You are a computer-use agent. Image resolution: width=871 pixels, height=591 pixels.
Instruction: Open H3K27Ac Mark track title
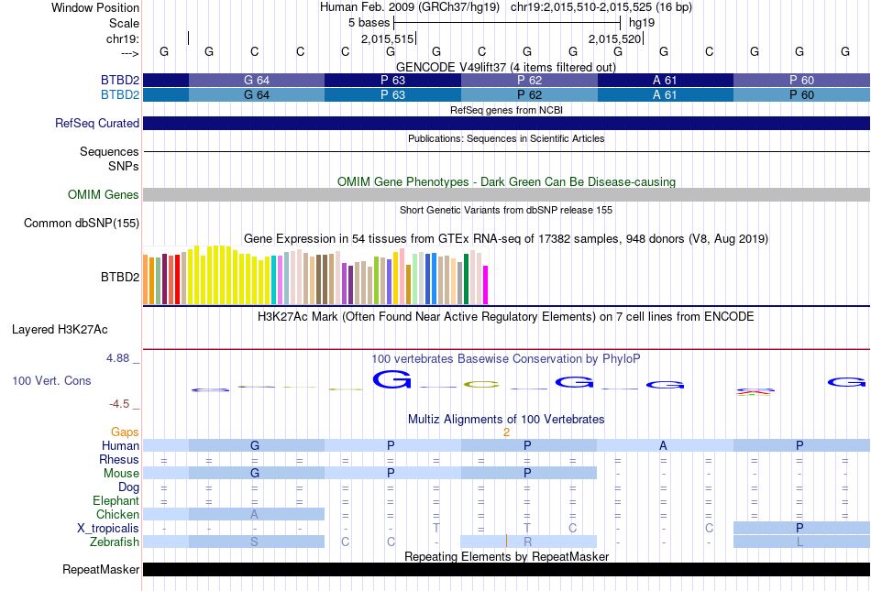coord(506,316)
